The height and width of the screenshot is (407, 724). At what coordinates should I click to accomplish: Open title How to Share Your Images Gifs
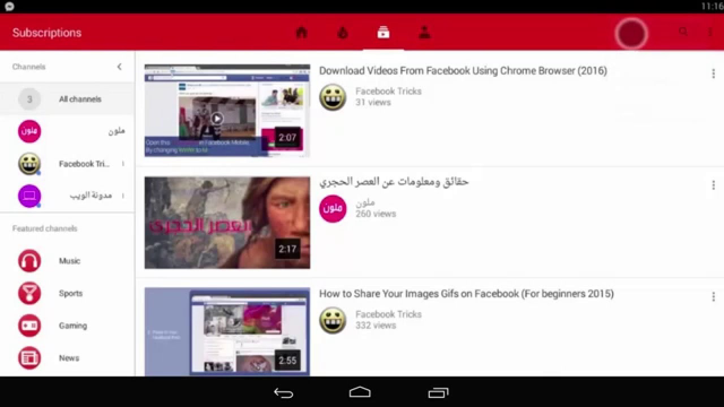[x=466, y=294]
